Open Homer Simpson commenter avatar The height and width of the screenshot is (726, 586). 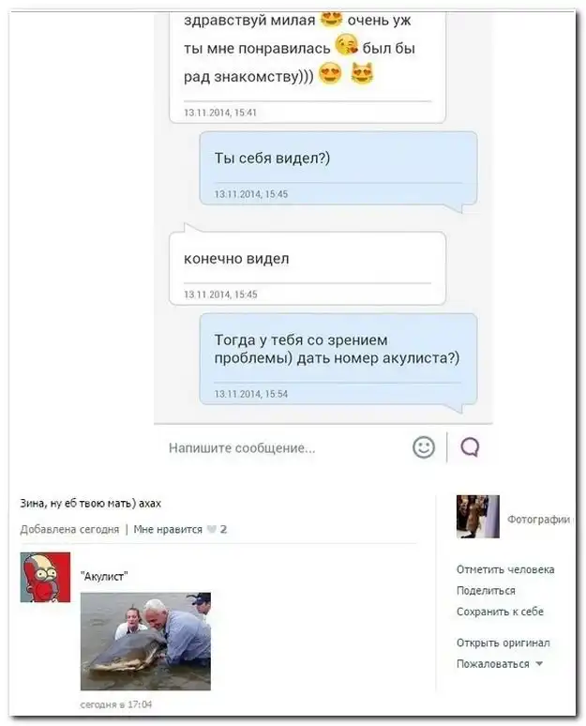tap(45, 577)
